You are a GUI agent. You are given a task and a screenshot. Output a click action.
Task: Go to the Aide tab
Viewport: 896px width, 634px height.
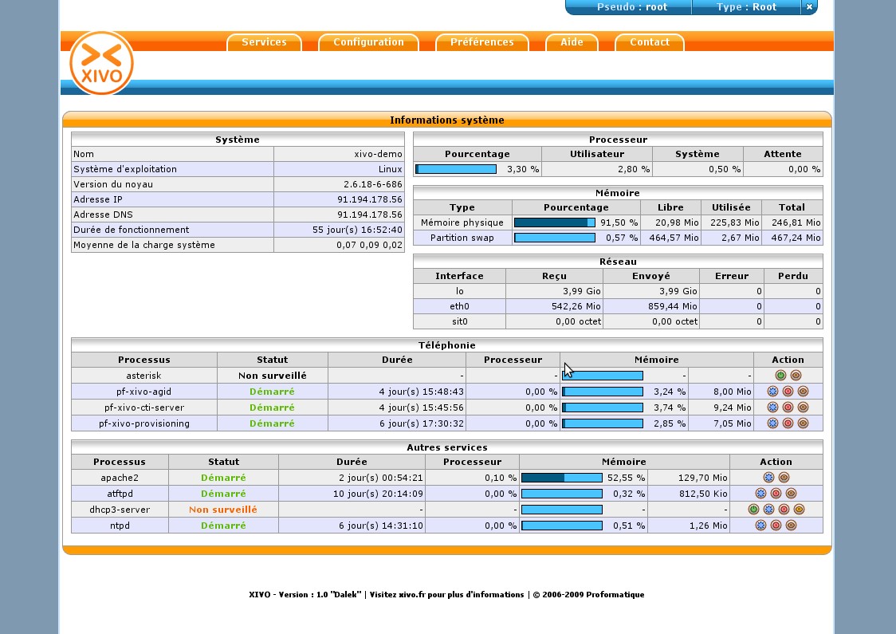[x=572, y=42]
